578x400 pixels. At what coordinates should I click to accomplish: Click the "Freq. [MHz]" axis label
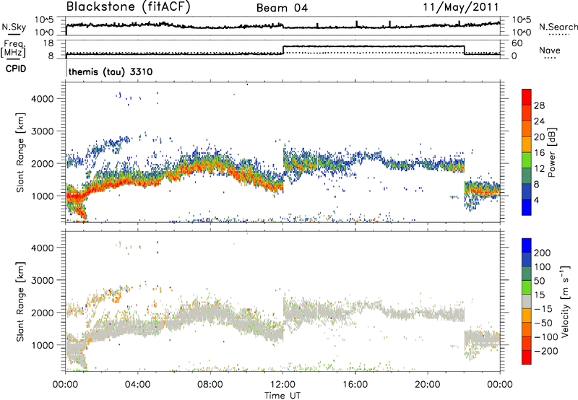tap(14, 48)
